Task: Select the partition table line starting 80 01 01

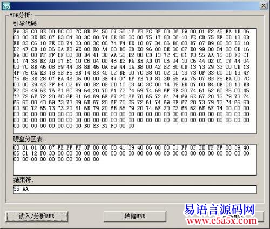Action: tap(131, 147)
